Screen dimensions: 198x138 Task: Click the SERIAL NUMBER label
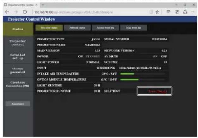(x=116, y=39)
